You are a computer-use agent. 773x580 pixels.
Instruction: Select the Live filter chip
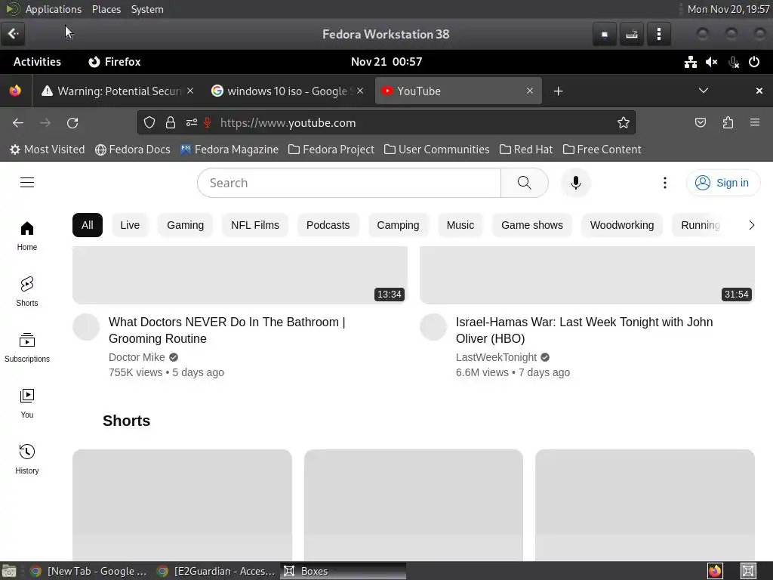pos(130,225)
